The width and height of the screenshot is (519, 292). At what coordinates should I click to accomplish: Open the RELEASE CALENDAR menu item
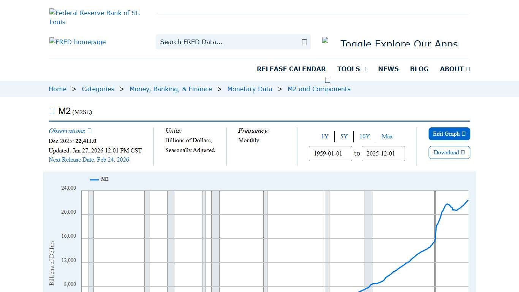291,69
